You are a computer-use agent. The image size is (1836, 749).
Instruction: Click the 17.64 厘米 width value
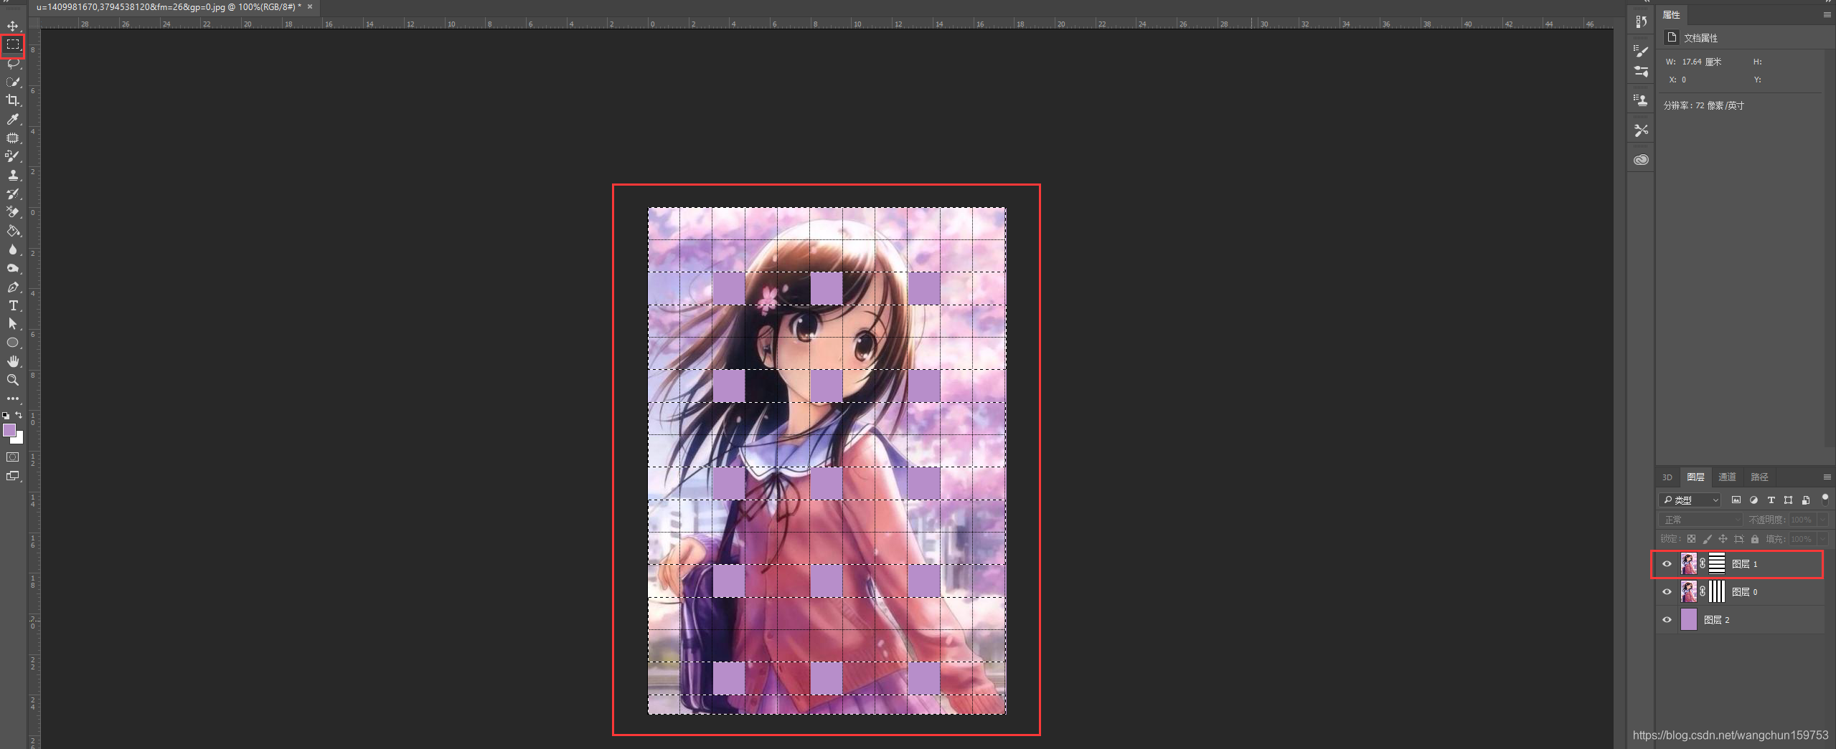pos(1702,62)
